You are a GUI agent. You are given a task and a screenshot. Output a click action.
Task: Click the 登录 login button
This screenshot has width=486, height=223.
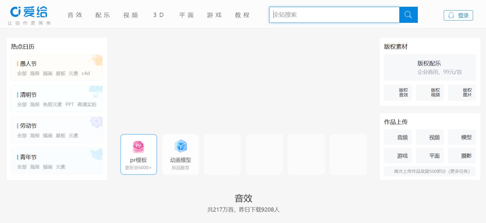[458, 15]
